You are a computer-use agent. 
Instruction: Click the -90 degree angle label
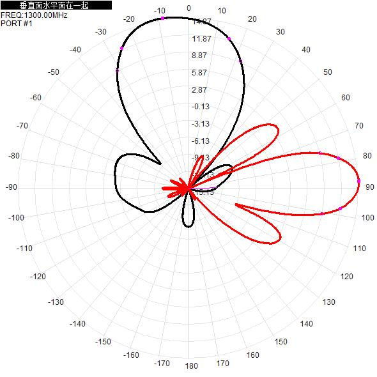[12, 187]
